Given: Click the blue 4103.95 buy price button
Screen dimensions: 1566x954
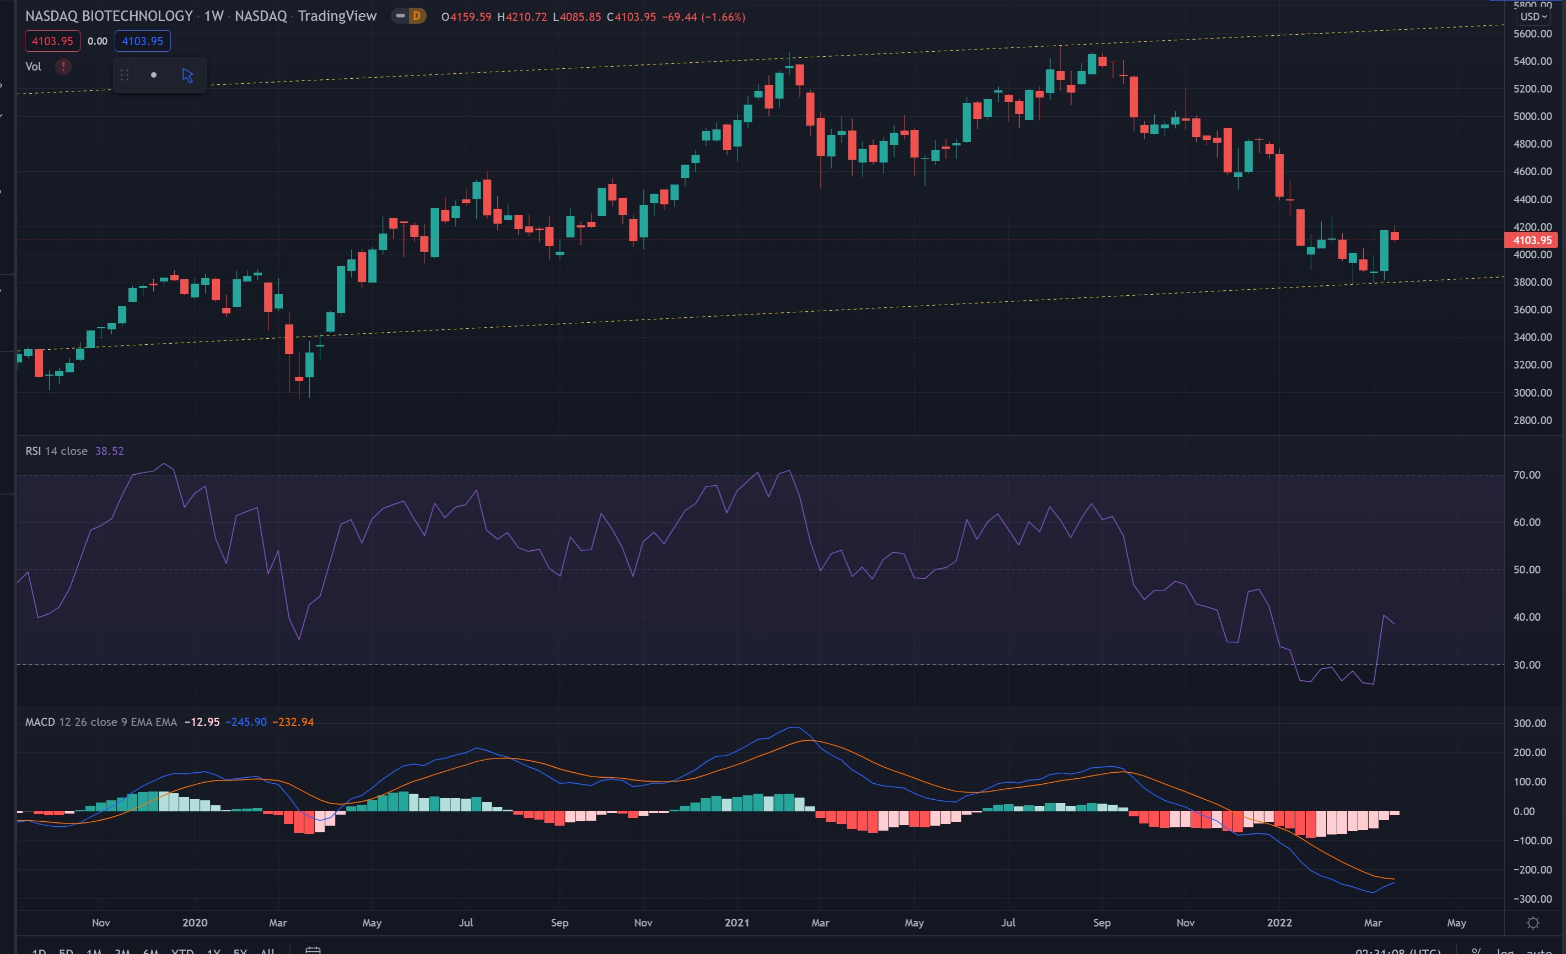Looking at the screenshot, I should click(142, 41).
